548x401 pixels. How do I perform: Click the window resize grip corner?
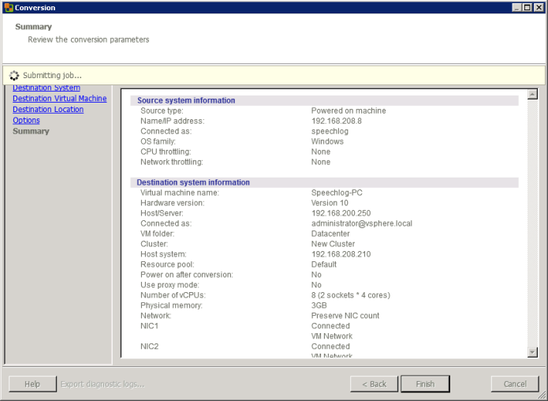pos(542,395)
